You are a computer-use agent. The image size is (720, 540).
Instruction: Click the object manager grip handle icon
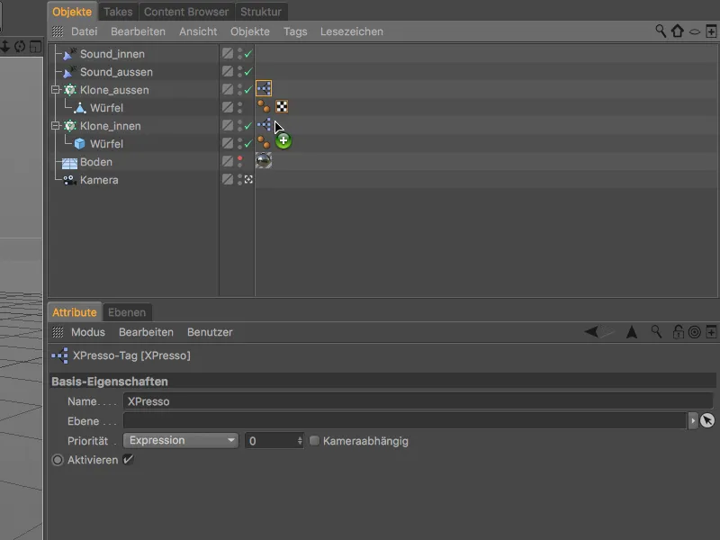(x=58, y=31)
